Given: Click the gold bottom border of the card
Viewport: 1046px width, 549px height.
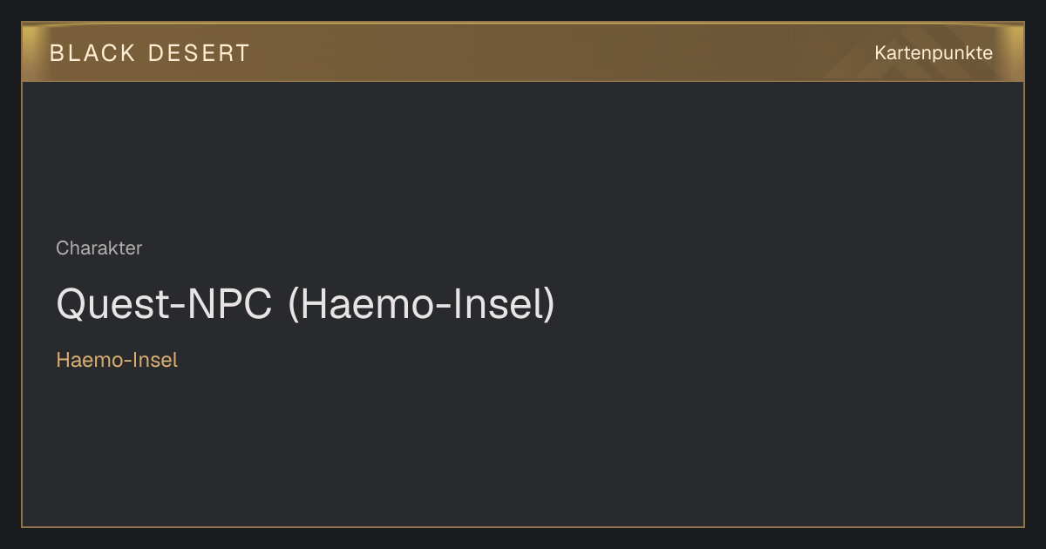Looking at the screenshot, I should [523, 526].
